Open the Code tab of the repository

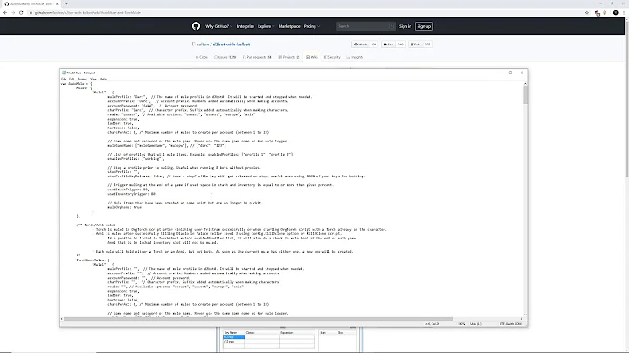(x=202, y=57)
